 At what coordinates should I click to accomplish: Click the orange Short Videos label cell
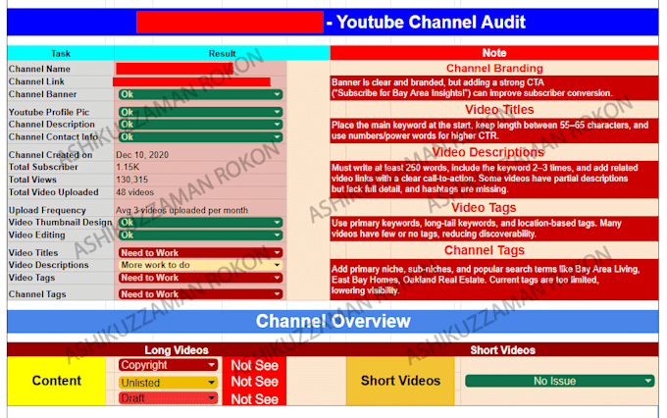pyautogui.click(x=400, y=381)
